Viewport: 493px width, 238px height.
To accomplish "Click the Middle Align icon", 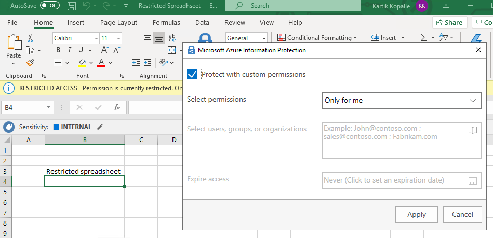I will coord(148,38).
